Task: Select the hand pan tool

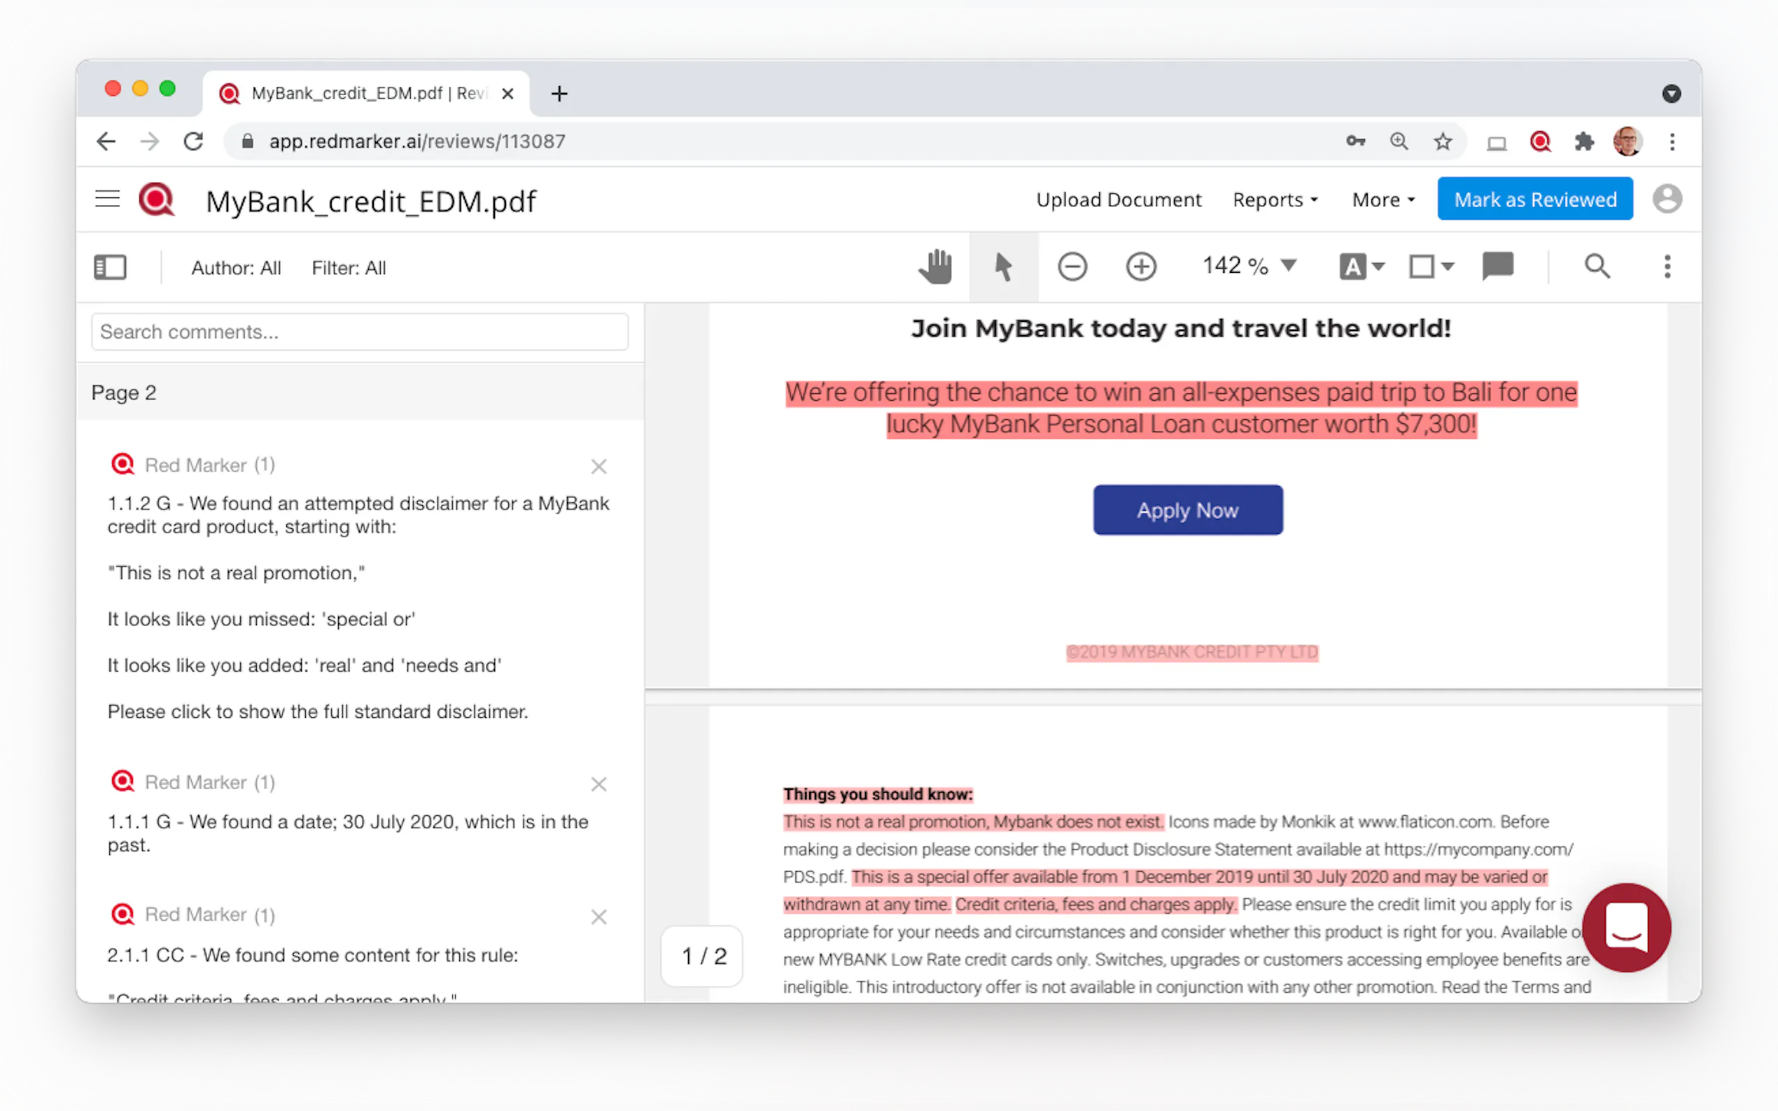Action: tap(935, 267)
